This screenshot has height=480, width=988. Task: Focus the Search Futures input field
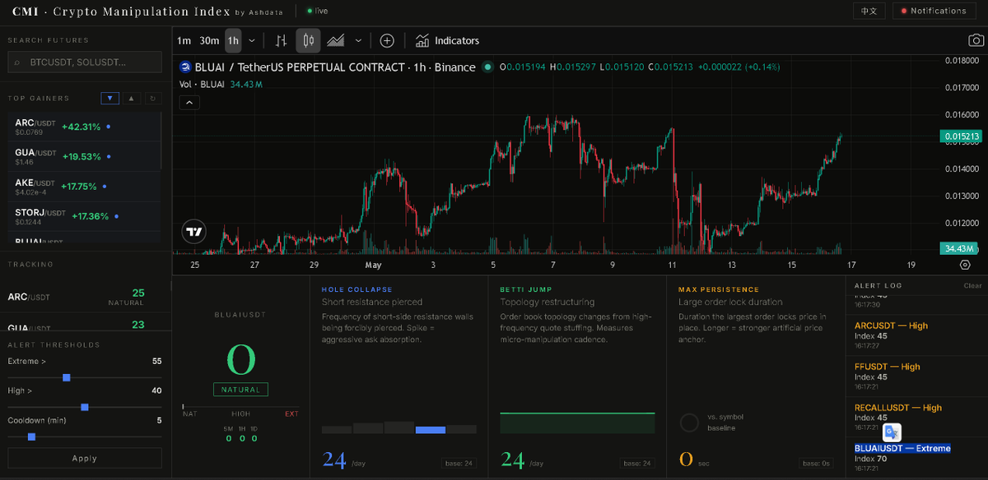pyautogui.click(x=85, y=62)
